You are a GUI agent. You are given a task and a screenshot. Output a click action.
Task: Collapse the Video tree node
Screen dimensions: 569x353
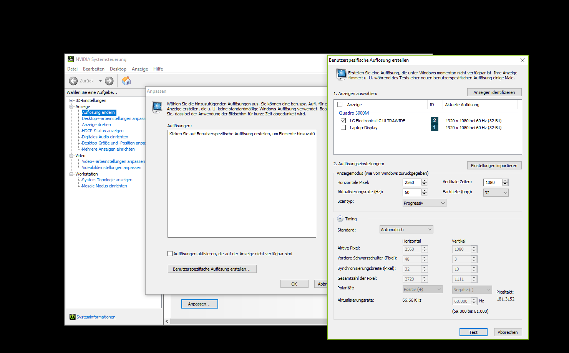point(71,156)
